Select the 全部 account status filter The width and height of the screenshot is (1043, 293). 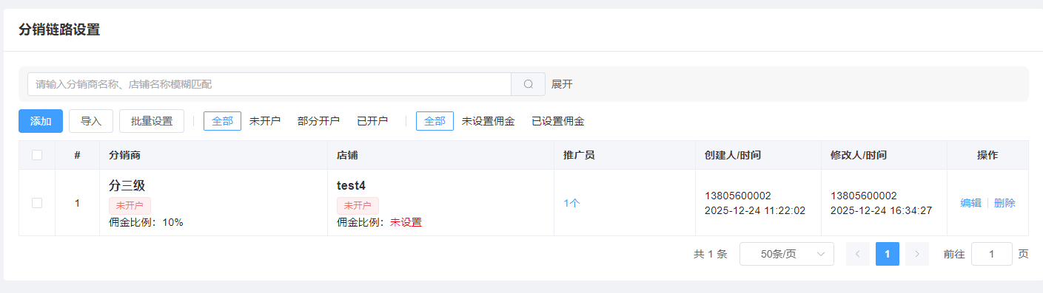coord(222,121)
